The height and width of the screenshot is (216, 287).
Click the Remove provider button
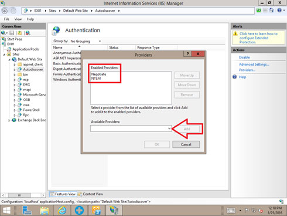point(187,95)
